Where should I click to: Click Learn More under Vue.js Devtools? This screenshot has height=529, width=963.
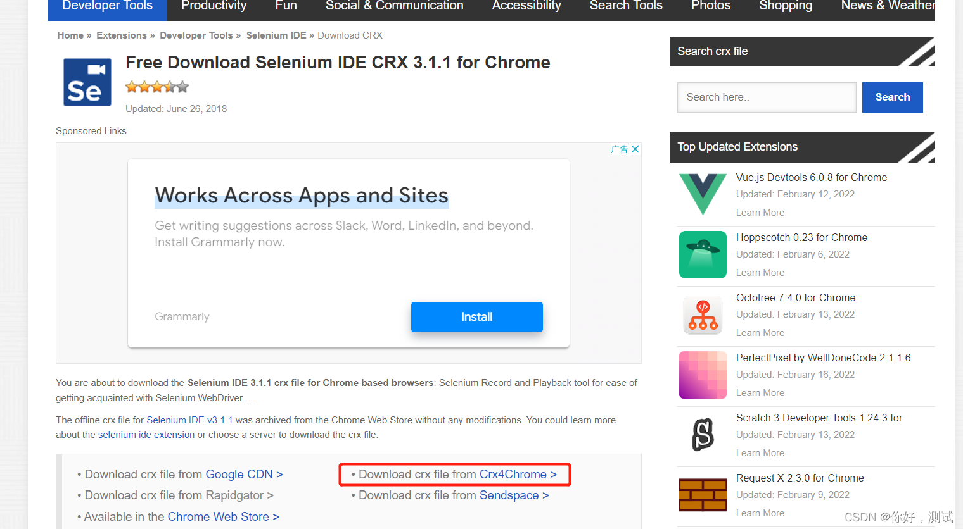[760, 213]
